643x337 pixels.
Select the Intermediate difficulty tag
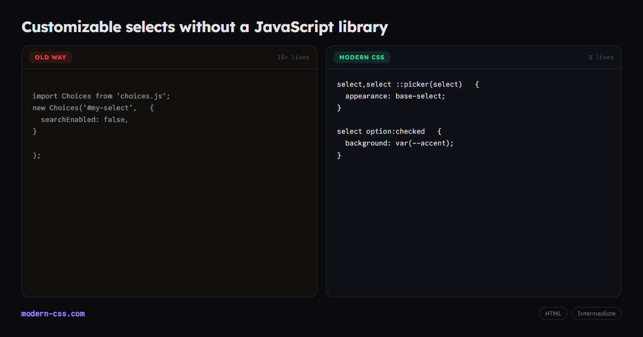(596, 313)
